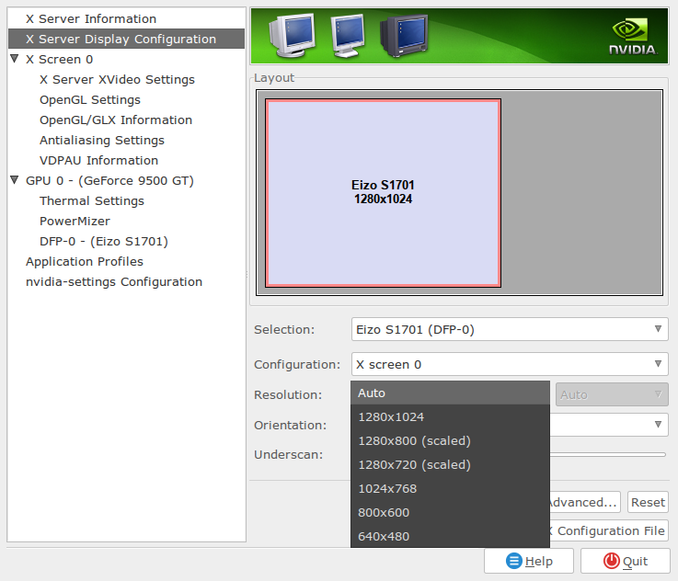Choose 1024x768 resolution
The height and width of the screenshot is (581, 678).
tap(450, 488)
